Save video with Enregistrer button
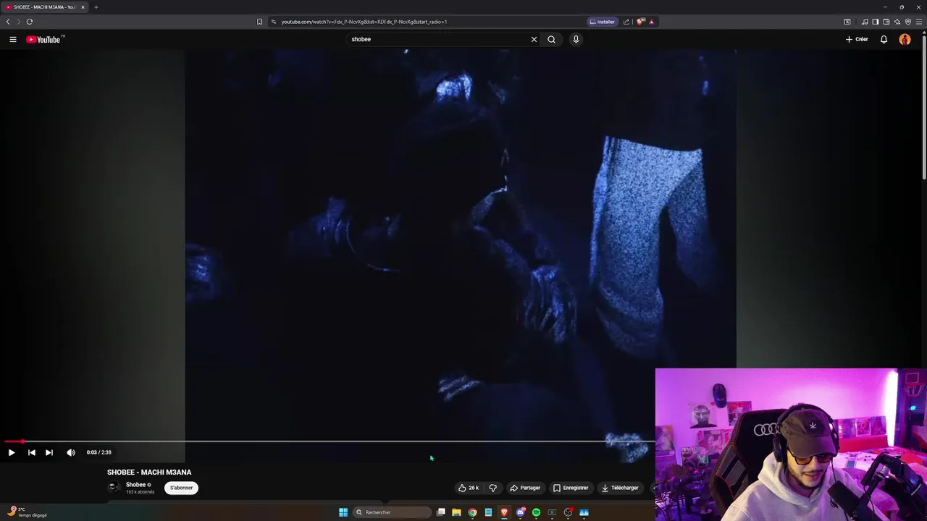 [571, 488]
